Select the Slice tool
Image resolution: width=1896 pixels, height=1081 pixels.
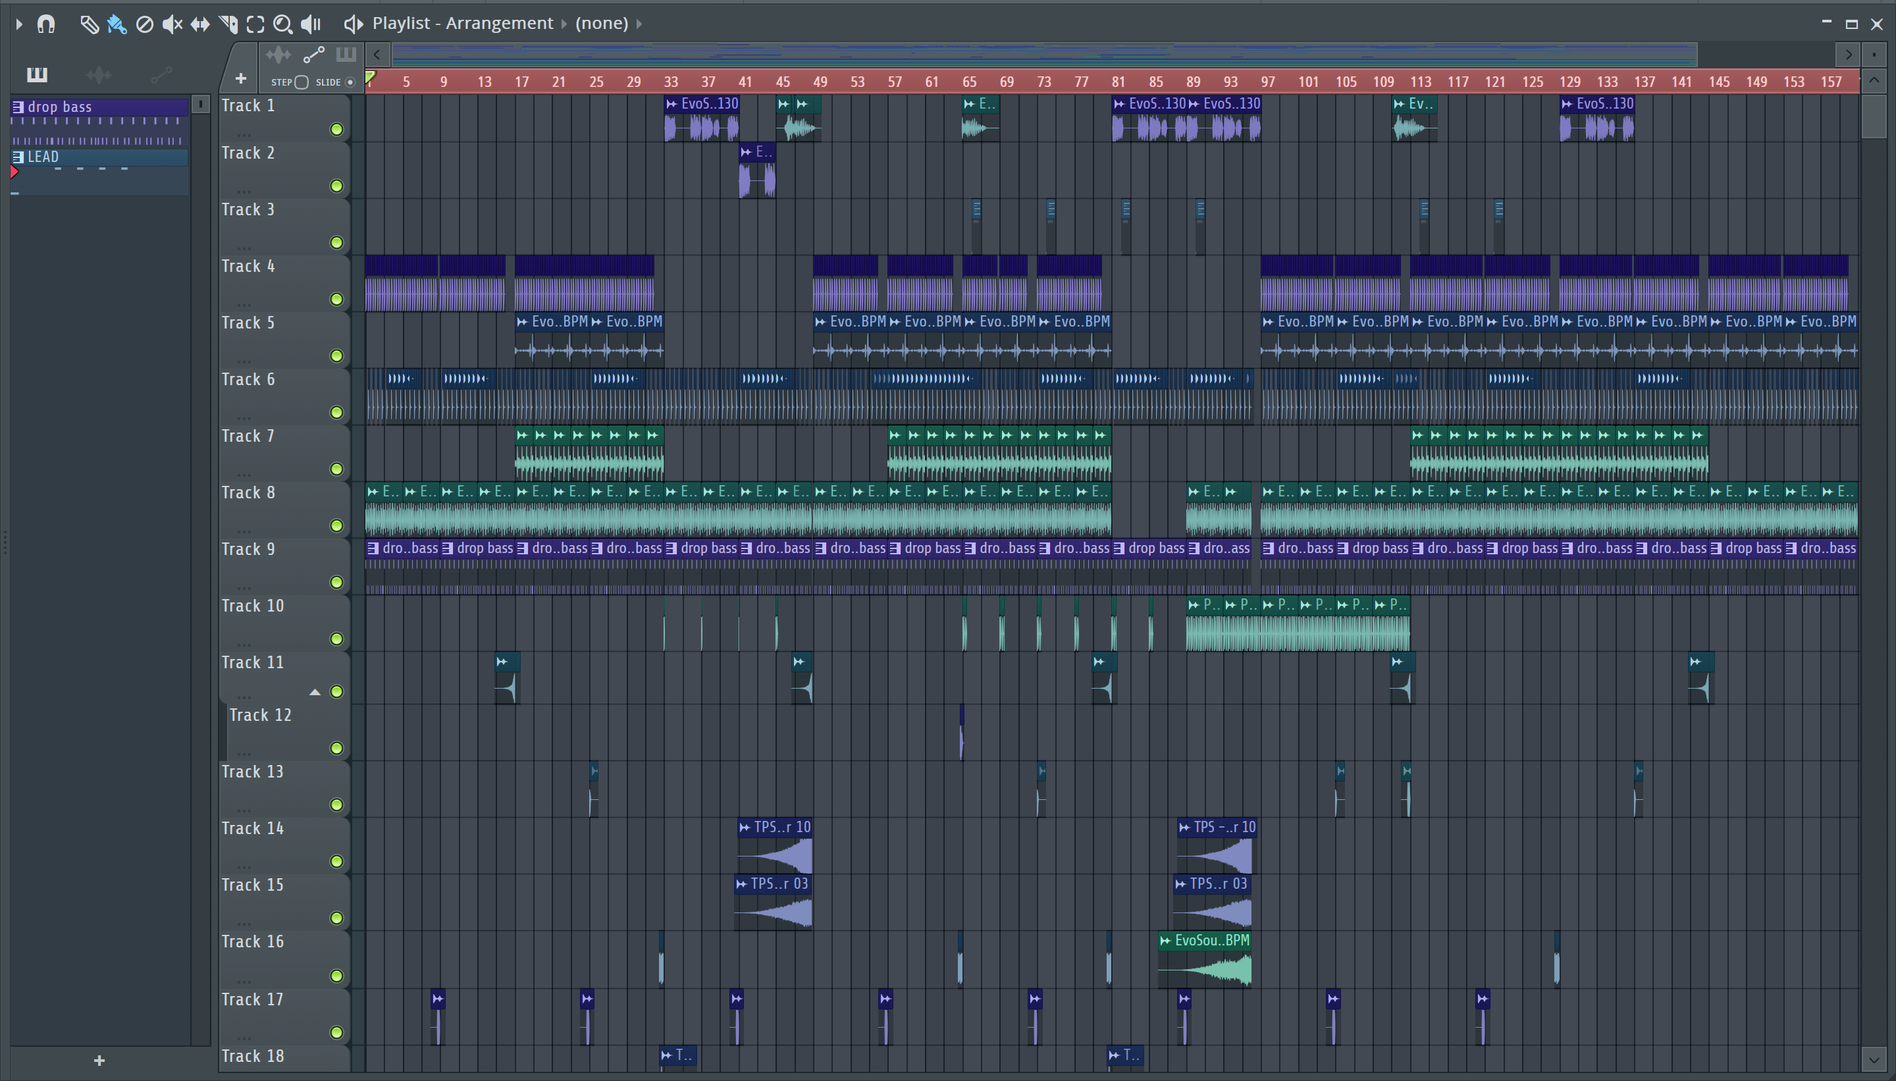tap(228, 24)
